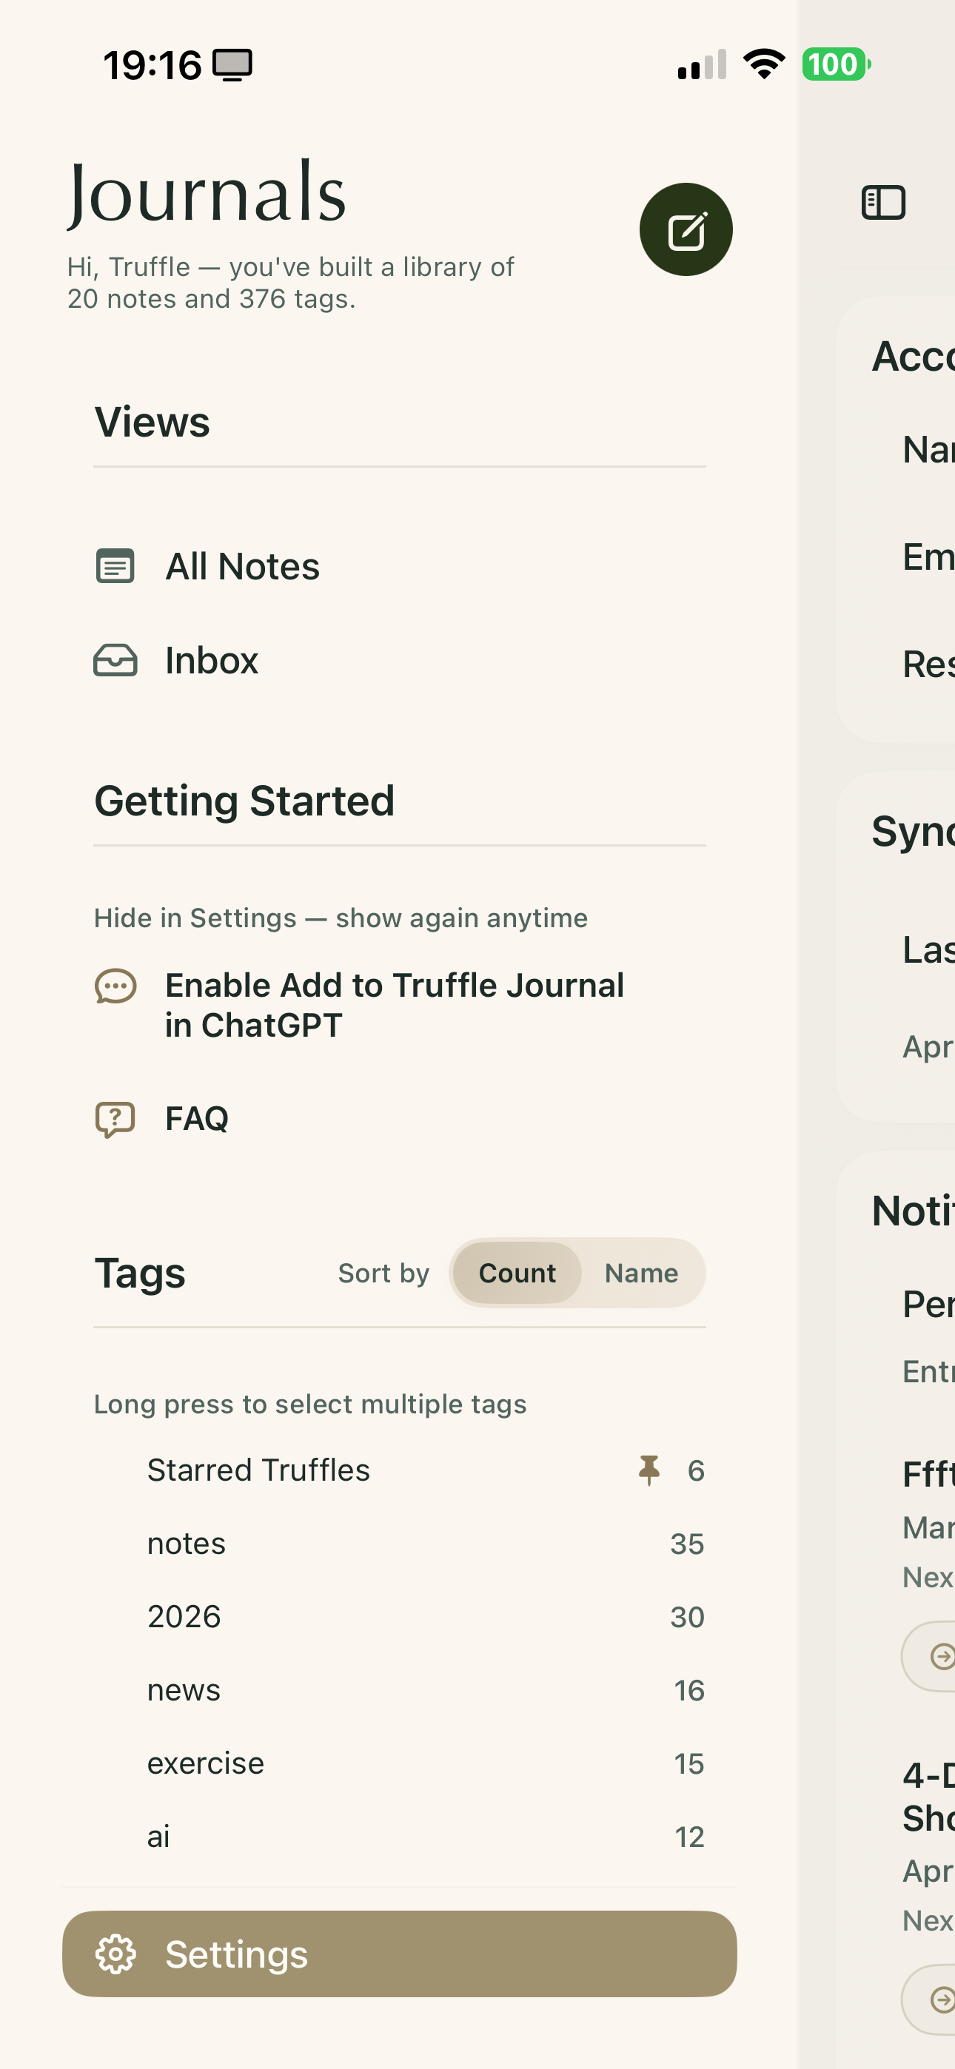Tap the battery indicator in status bar
Image resolution: width=955 pixels, height=2069 pixels.
tap(836, 64)
